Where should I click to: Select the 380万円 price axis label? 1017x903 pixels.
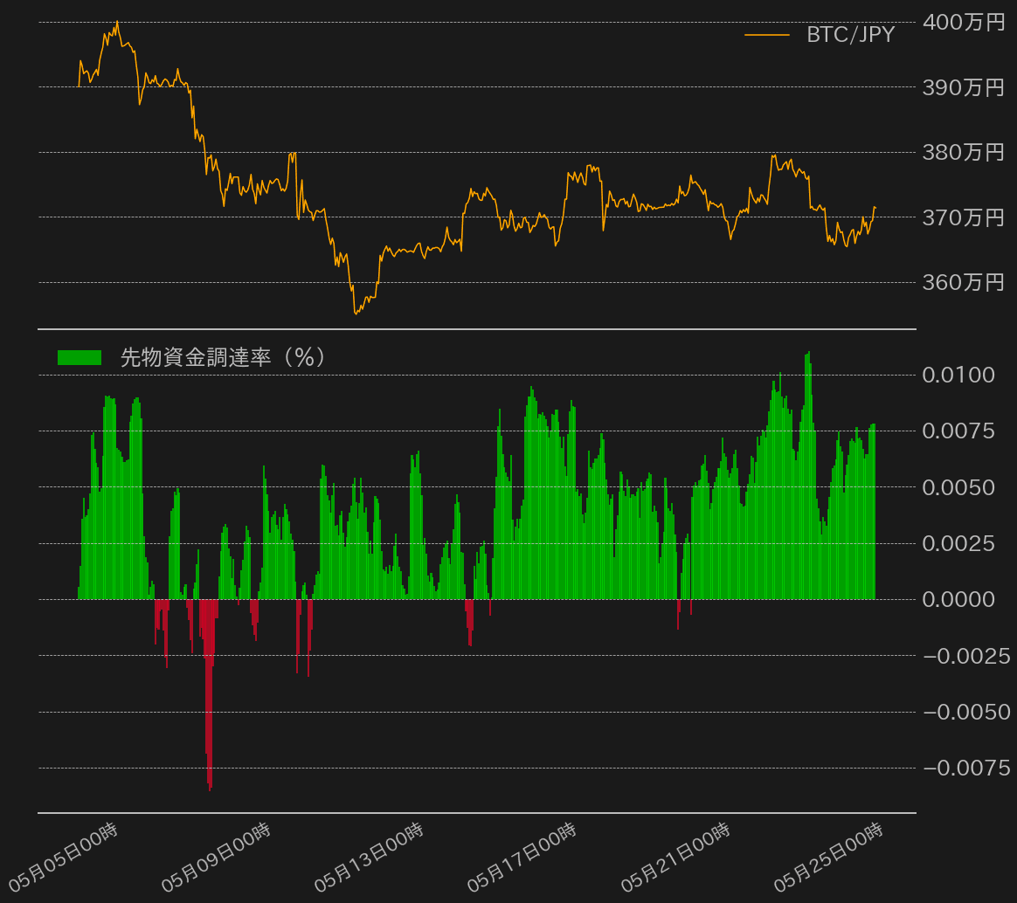click(964, 153)
